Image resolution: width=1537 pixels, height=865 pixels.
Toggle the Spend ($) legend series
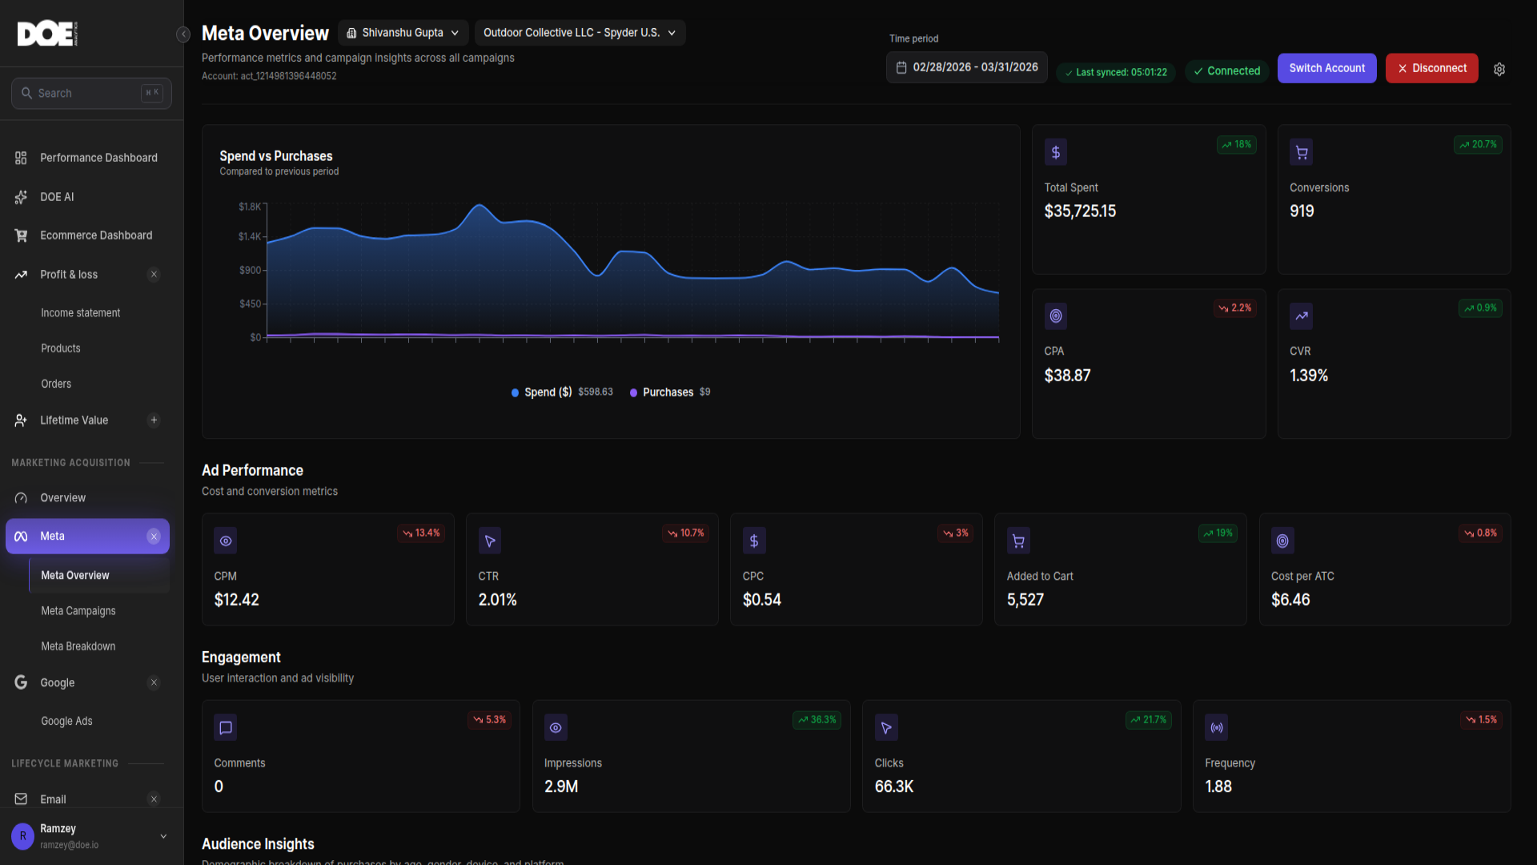[x=561, y=392]
